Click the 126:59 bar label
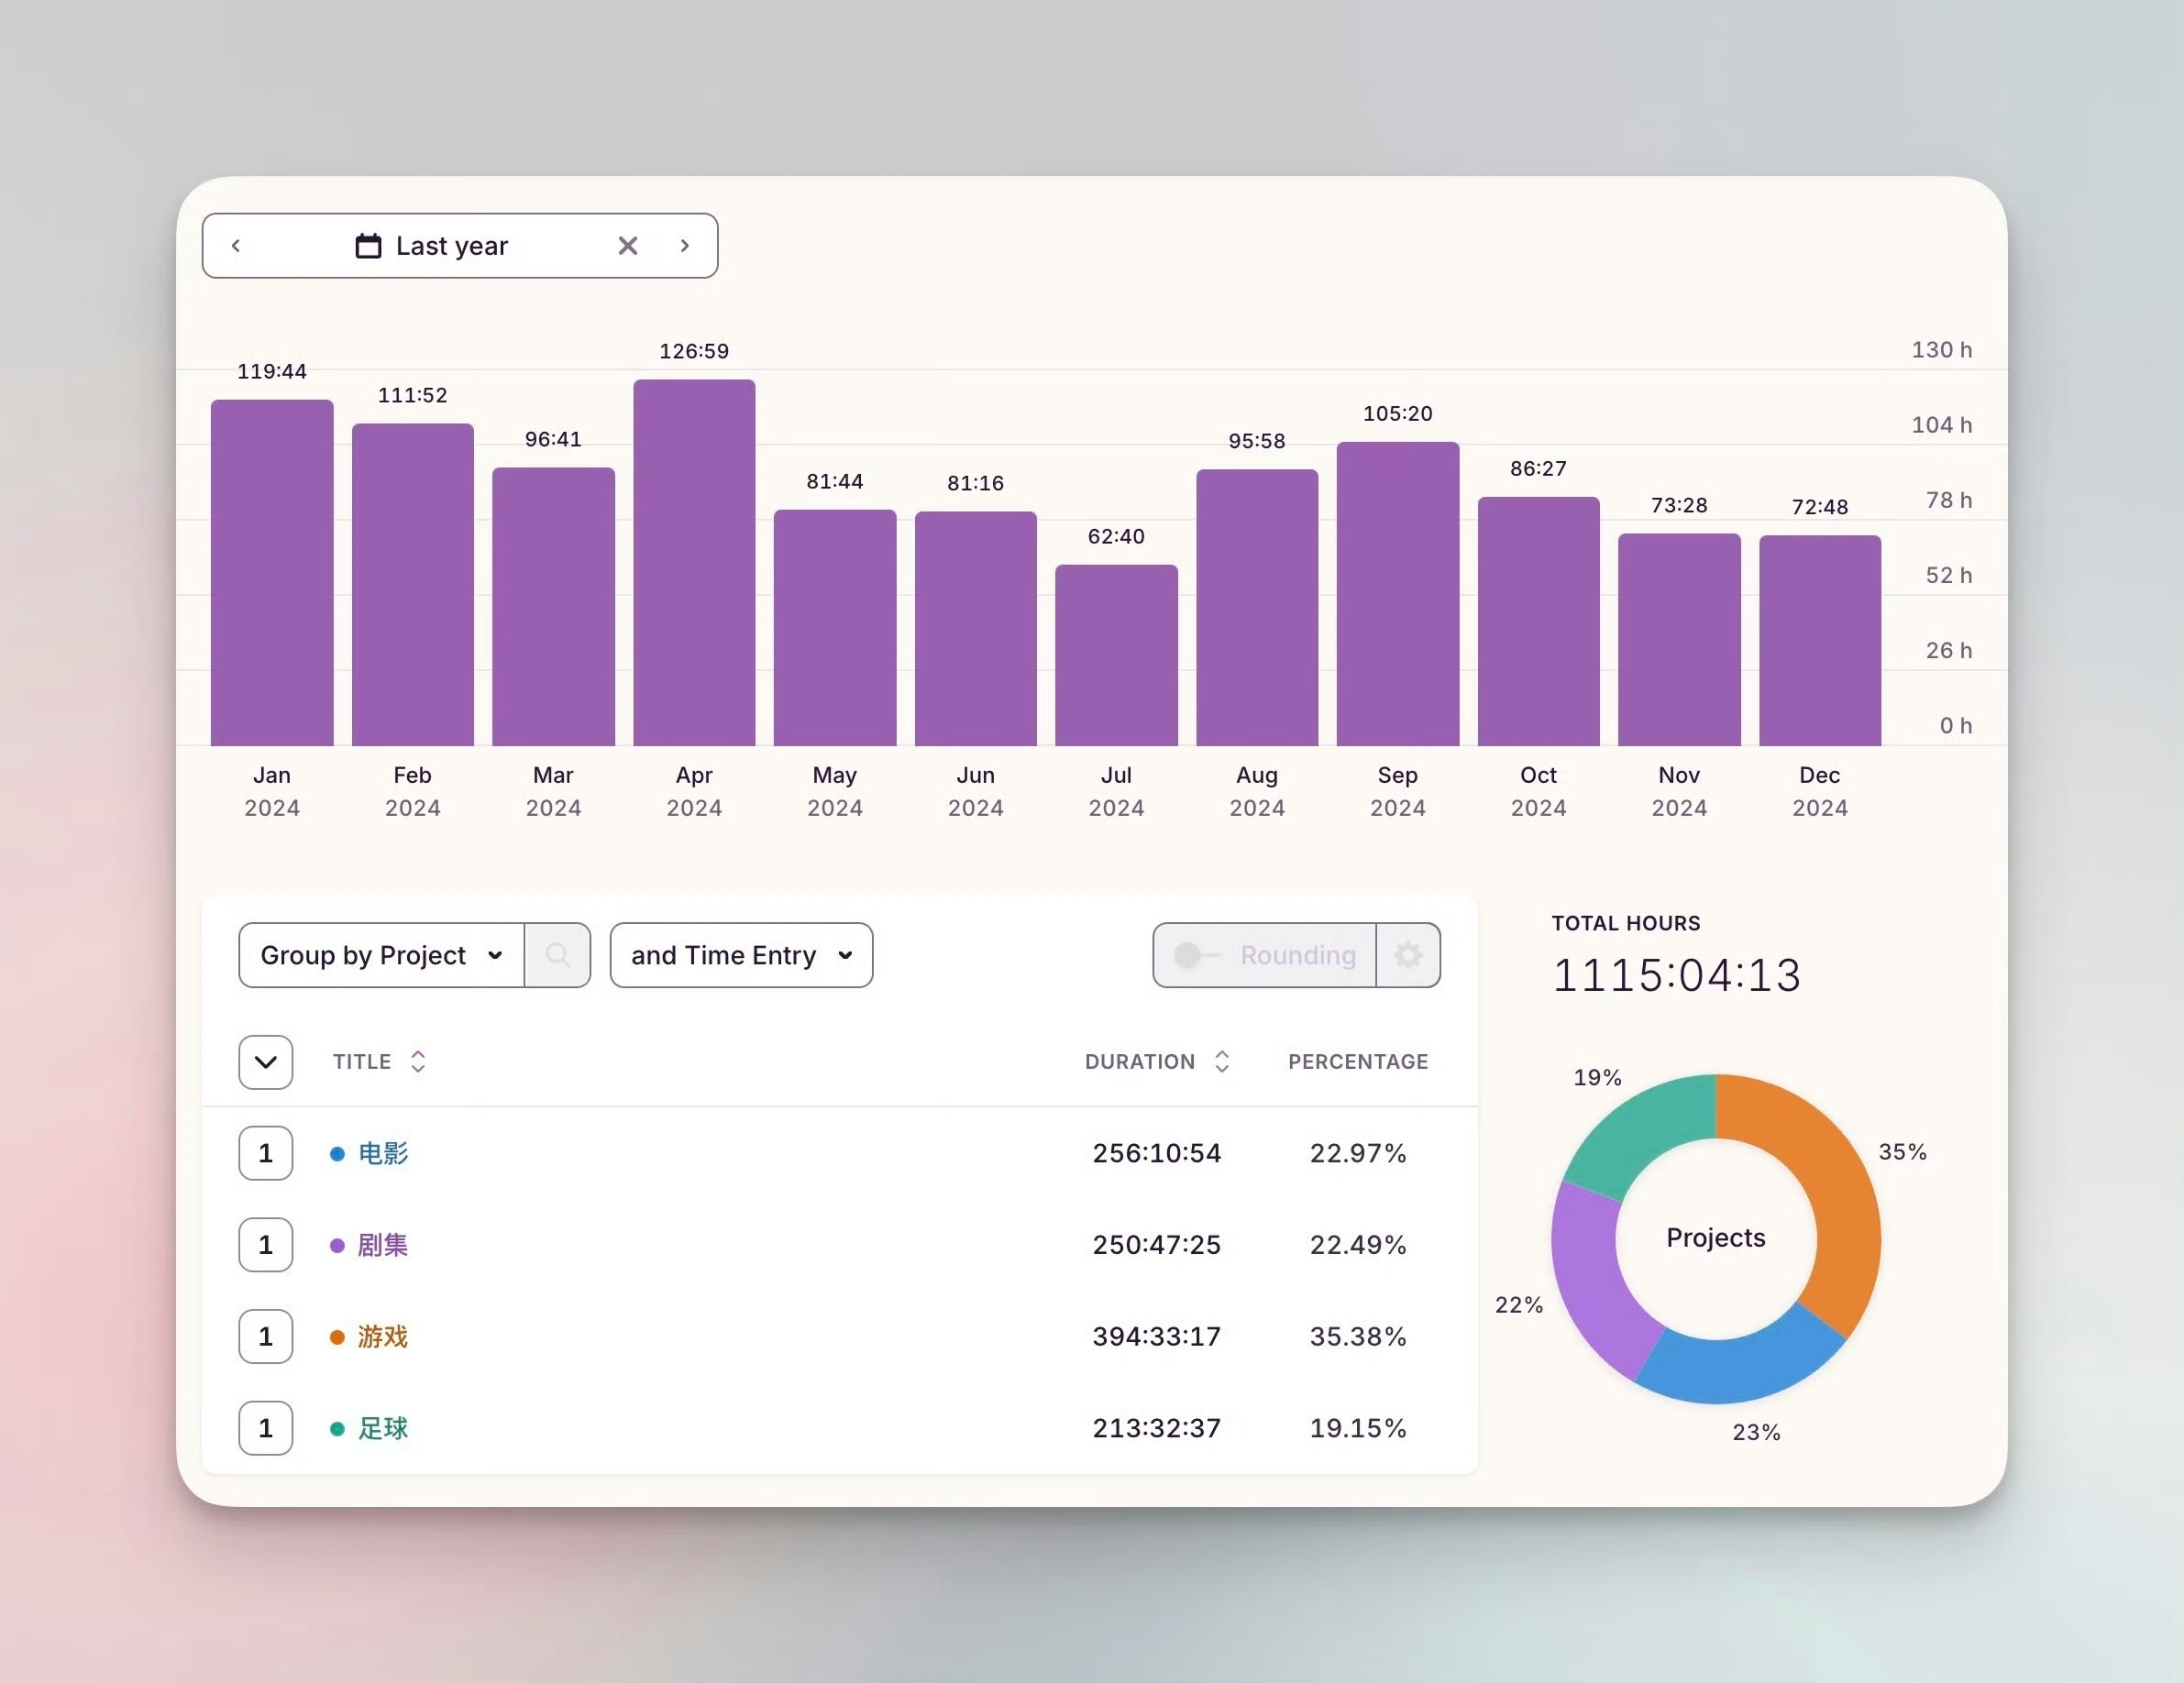 coord(694,352)
